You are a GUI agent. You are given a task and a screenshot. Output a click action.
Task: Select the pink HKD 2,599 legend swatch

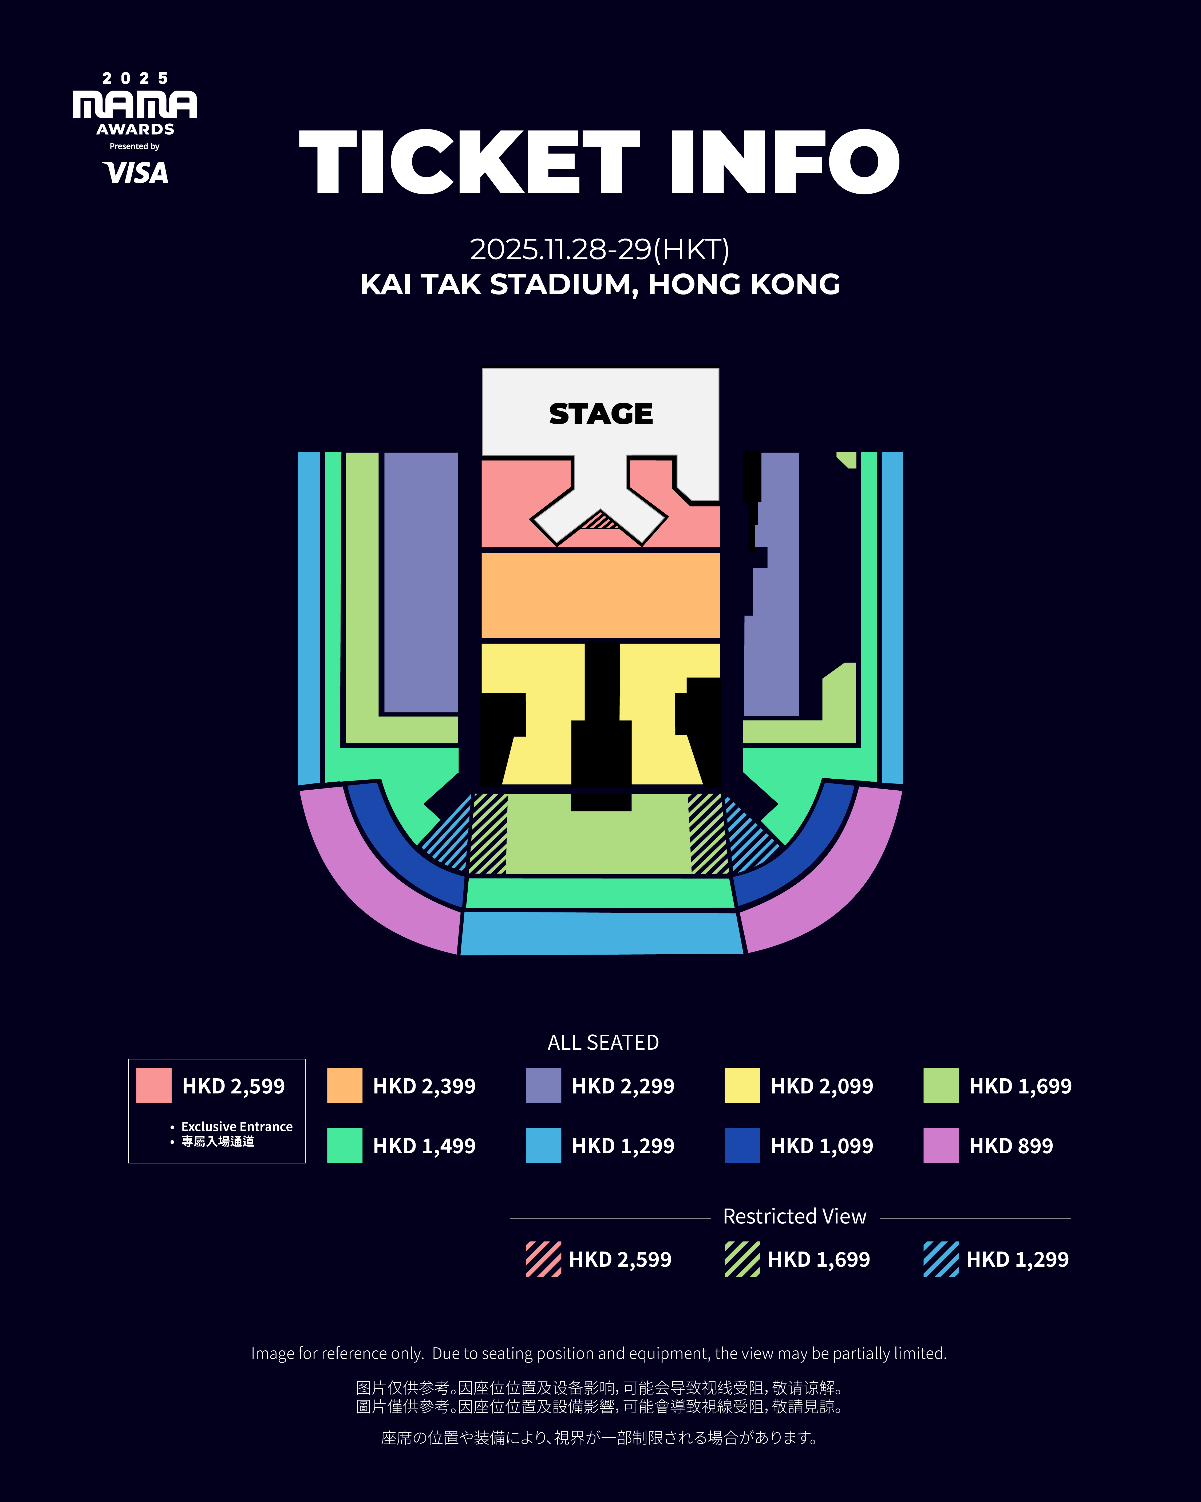point(154,1085)
